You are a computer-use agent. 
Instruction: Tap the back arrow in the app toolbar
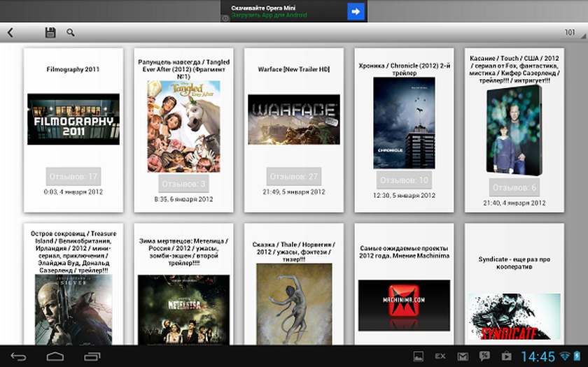point(10,32)
